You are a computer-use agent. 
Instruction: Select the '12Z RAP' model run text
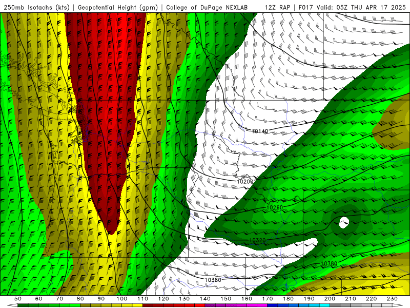(x=277, y=8)
